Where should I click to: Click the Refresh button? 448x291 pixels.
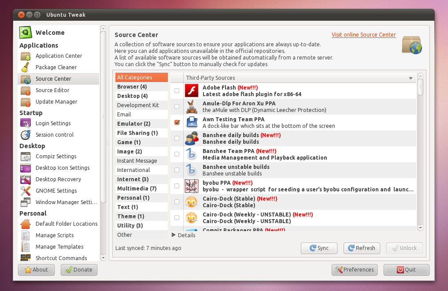click(x=361, y=248)
